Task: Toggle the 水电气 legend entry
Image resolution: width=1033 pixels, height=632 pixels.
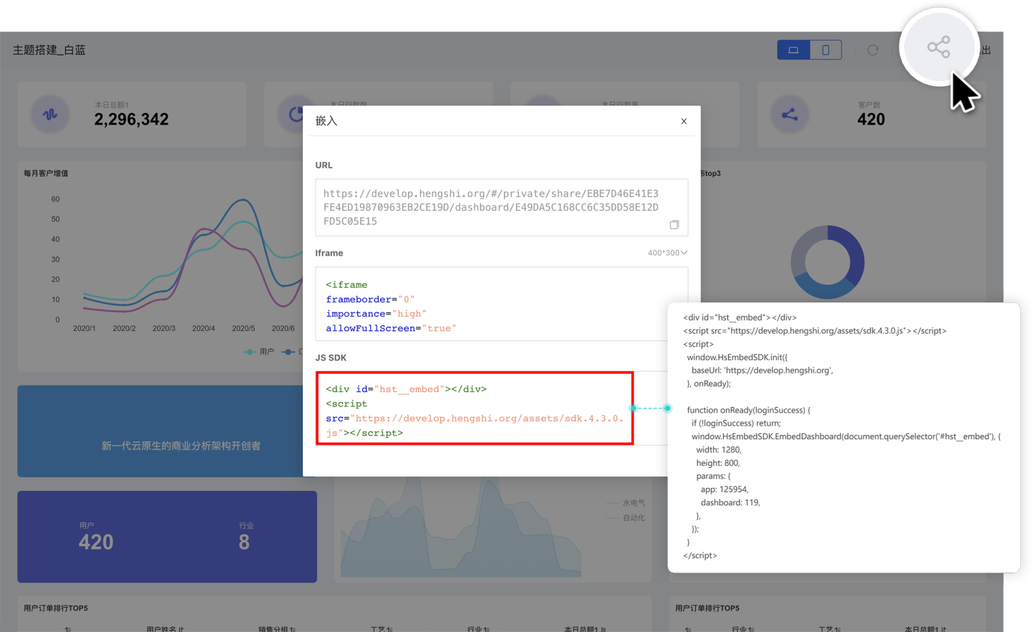Action: click(x=626, y=503)
